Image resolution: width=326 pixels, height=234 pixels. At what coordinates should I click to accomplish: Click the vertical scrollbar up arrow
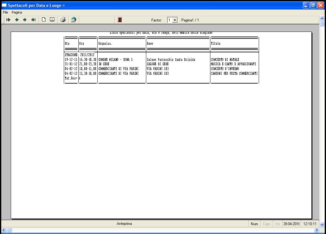tap(322, 19)
